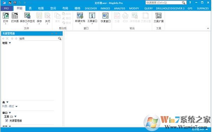The width and height of the screenshot is (213, 132).
Task: Click the MapInfo app icon in title bar
Action: coord(4,2)
